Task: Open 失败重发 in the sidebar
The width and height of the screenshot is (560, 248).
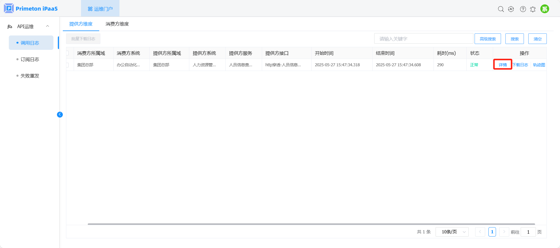Action: point(30,76)
